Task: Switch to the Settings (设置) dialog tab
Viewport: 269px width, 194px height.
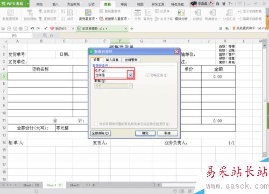Action: pos(96,60)
